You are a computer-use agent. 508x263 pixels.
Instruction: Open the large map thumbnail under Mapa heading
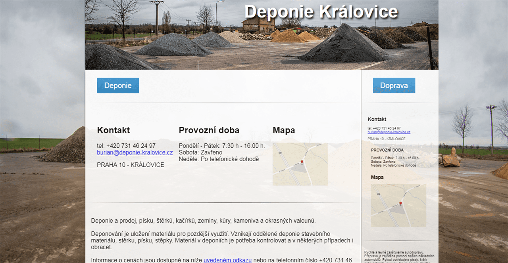click(x=300, y=164)
